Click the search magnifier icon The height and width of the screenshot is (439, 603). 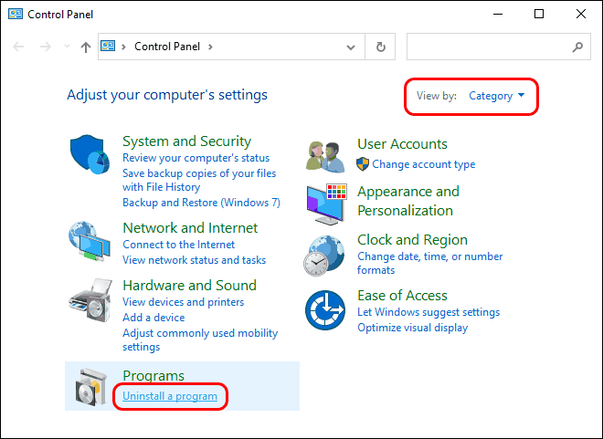pyautogui.click(x=577, y=47)
